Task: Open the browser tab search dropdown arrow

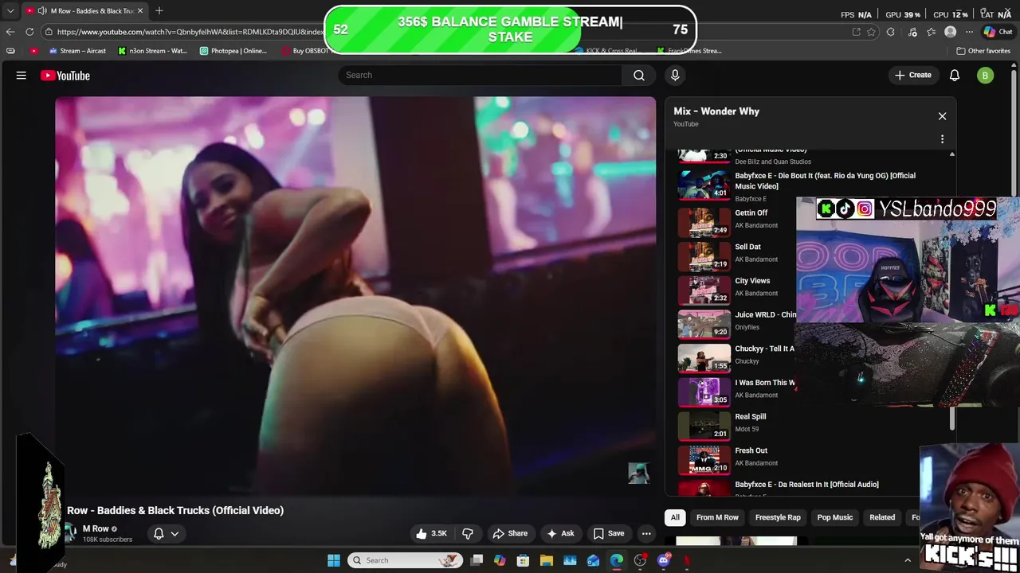Action: [x=10, y=10]
